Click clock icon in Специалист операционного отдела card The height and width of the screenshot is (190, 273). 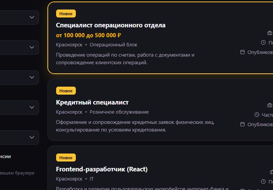pyautogui.click(x=263, y=43)
